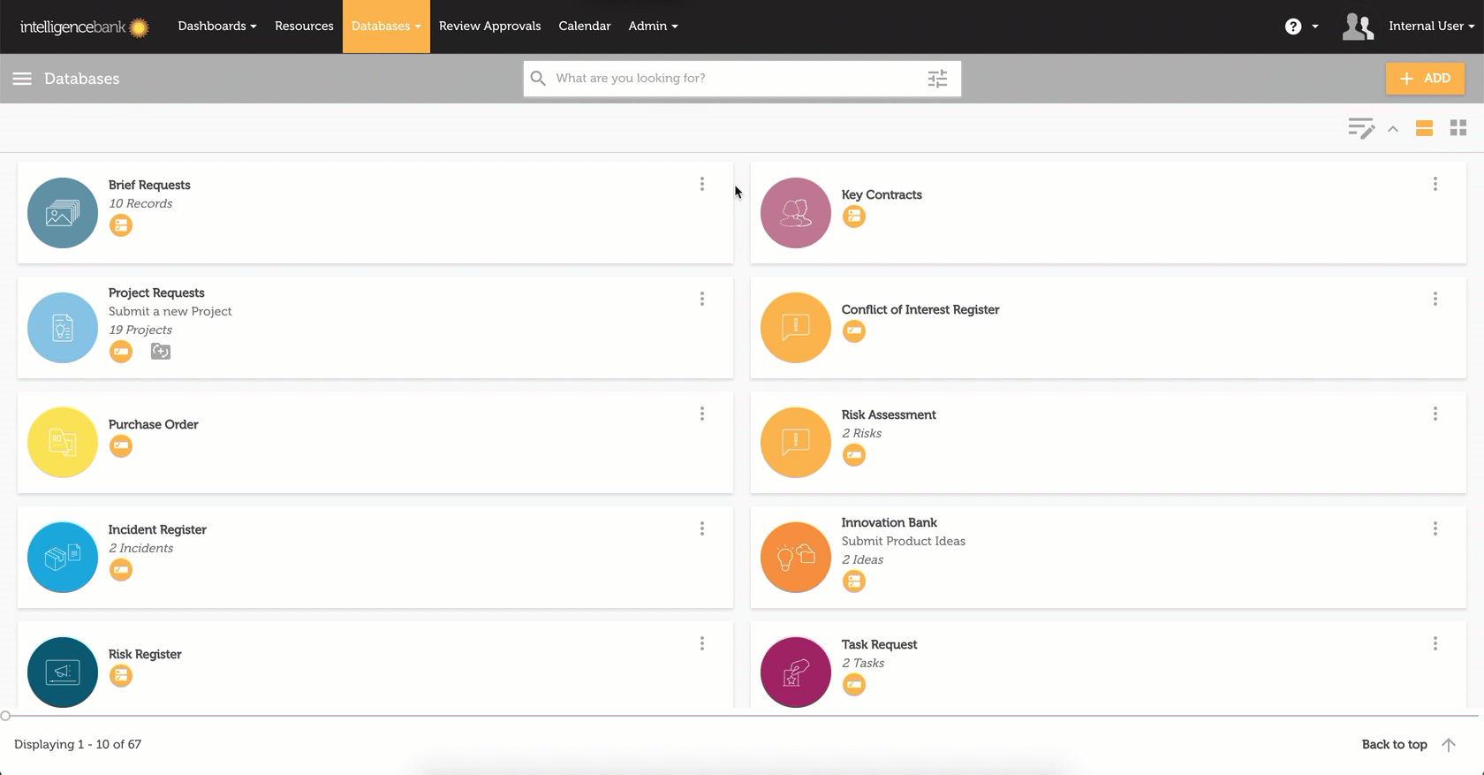Click the search filter options icon
Image resolution: width=1484 pixels, height=775 pixels.
(937, 79)
